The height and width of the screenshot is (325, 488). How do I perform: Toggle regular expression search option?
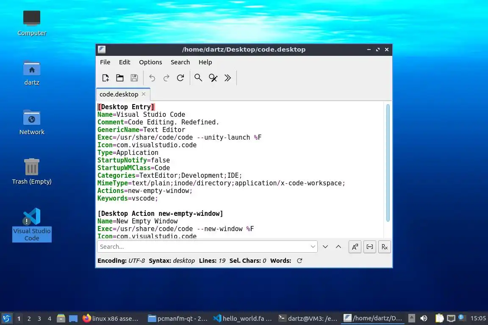pyautogui.click(x=384, y=247)
